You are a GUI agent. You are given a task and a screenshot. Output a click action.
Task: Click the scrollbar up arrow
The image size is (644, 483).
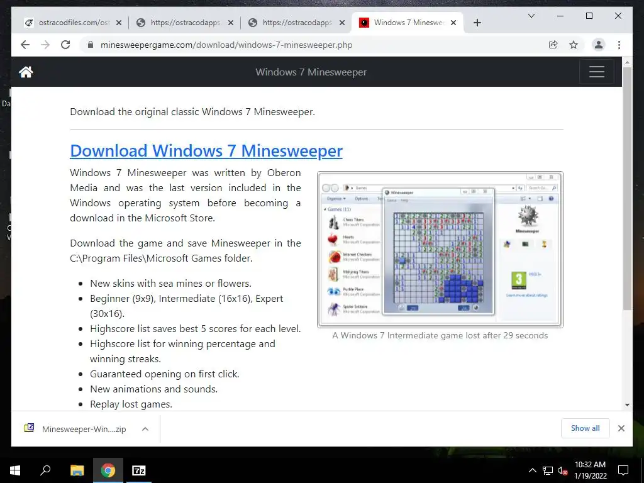pos(627,62)
